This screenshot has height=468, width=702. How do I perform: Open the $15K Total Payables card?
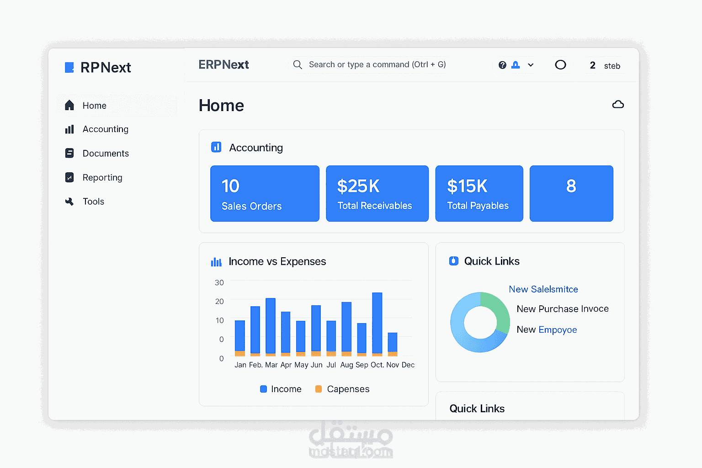tap(479, 193)
